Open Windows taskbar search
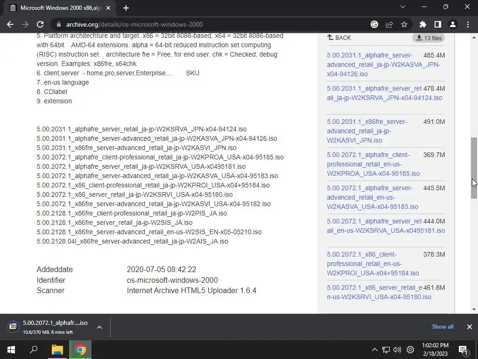The image size is (478, 359). (34, 350)
